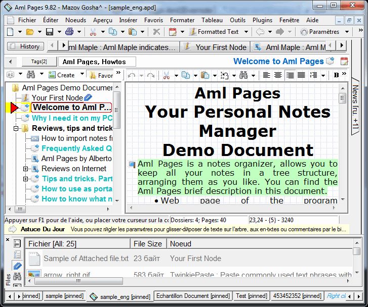Open dropdown arrow next to New document icon

pos(20,32)
